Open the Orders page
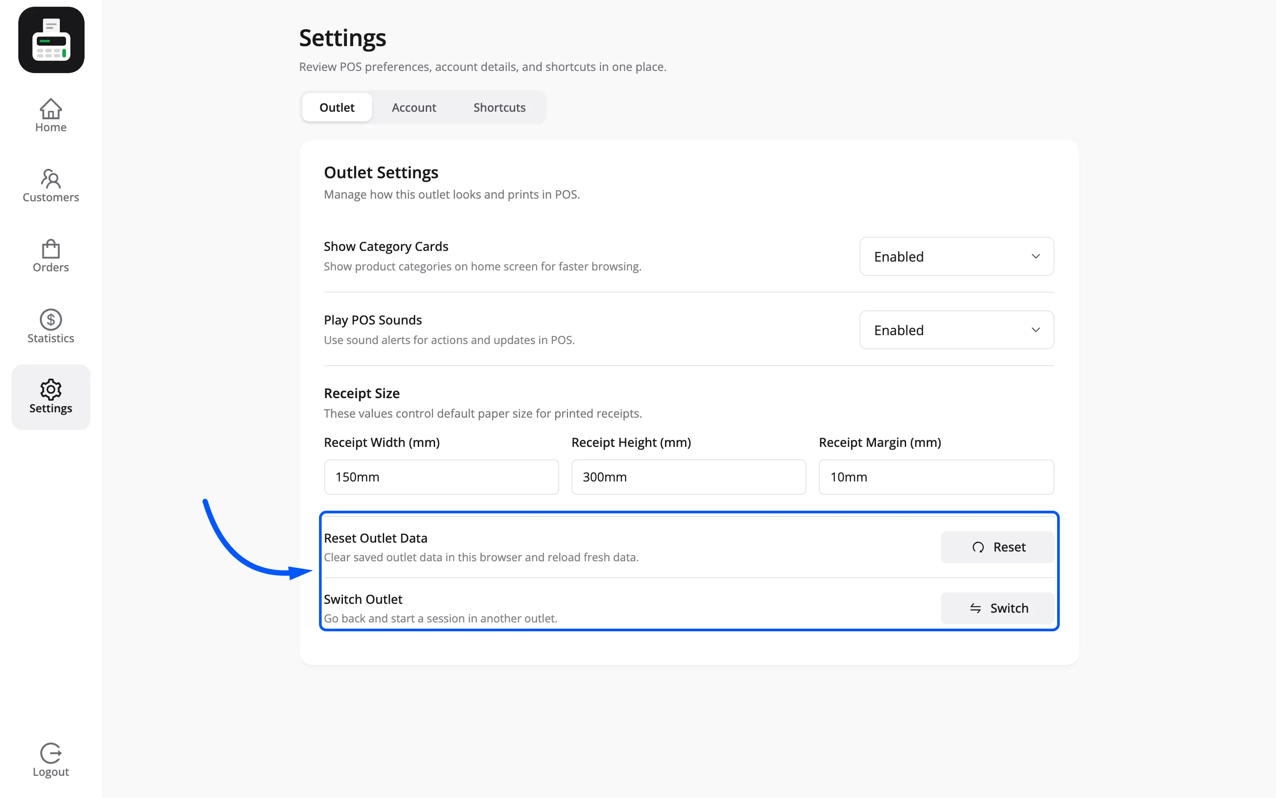Image resolution: width=1276 pixels, height=798 pixels. point(51,256)
